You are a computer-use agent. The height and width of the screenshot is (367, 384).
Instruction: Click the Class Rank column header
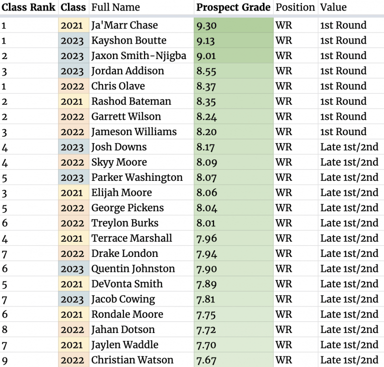(29, 8)
